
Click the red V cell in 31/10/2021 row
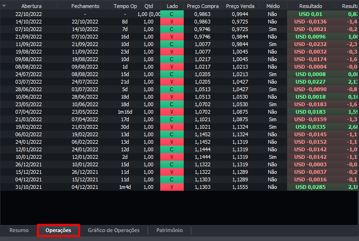[x=172, y=187]
